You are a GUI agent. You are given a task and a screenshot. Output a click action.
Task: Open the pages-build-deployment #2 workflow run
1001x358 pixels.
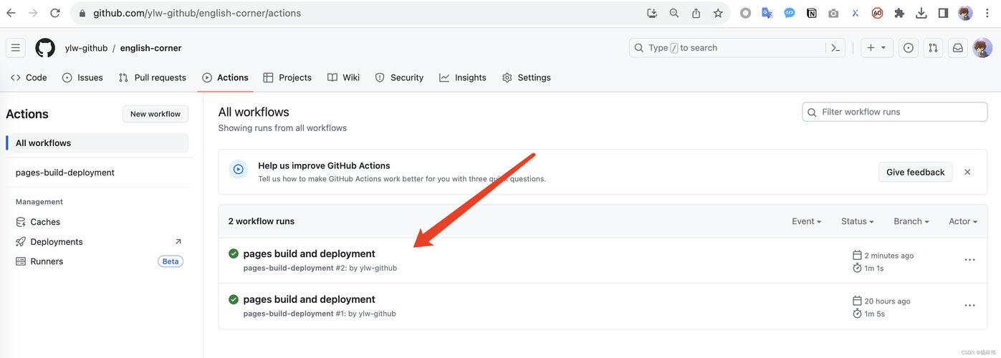tap(309, 253)
